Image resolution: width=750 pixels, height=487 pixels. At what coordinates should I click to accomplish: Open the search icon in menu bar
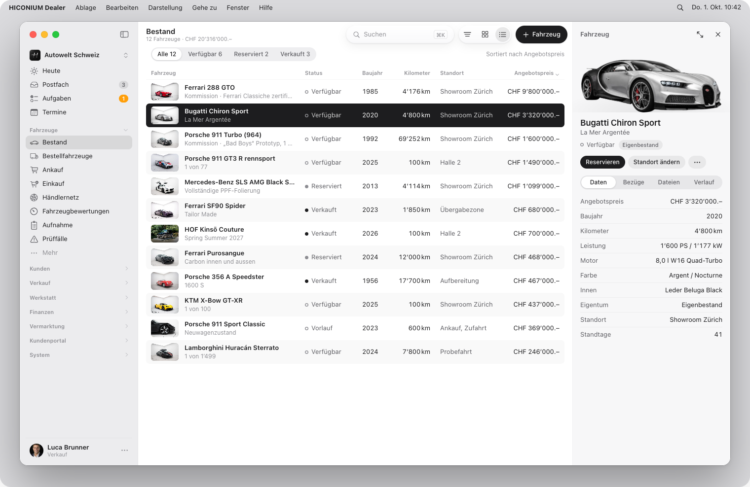pyautogui.click(x=680, y=7)
